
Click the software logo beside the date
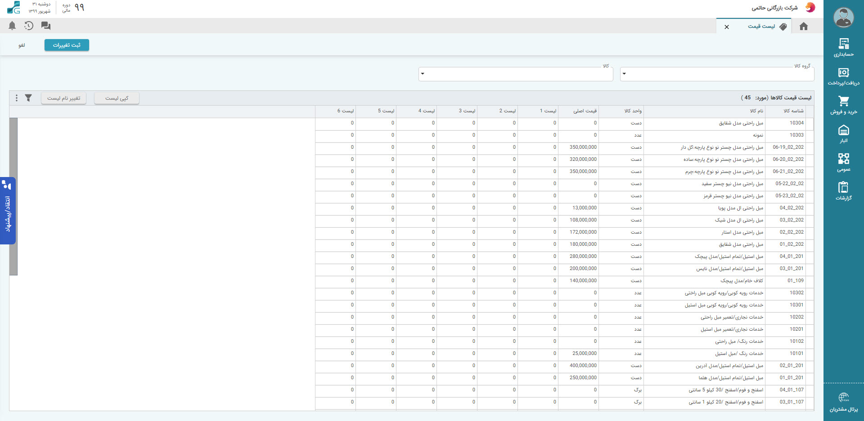(13, 8)
